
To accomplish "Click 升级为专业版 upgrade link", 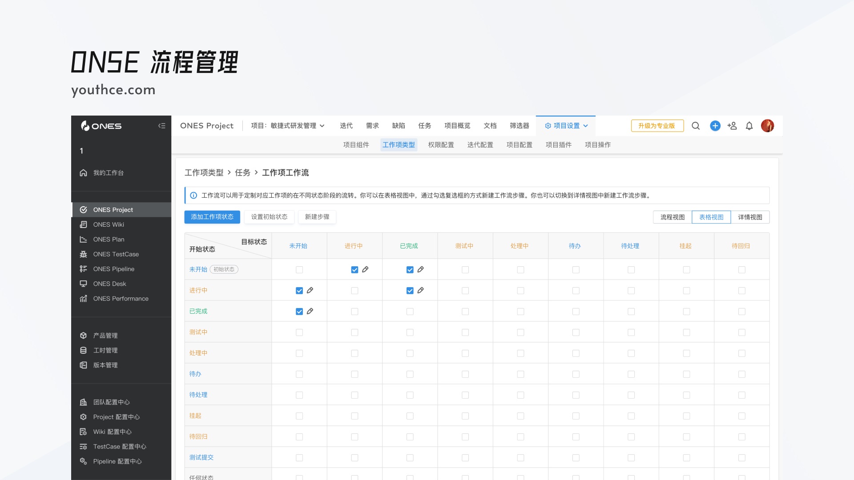I will [657, 125].
